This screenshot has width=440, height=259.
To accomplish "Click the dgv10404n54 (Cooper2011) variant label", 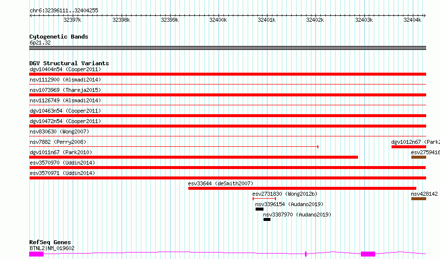I will click(x=65, y=69).
